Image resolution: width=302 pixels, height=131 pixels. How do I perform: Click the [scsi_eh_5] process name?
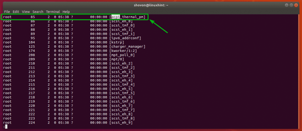(121, 89)
